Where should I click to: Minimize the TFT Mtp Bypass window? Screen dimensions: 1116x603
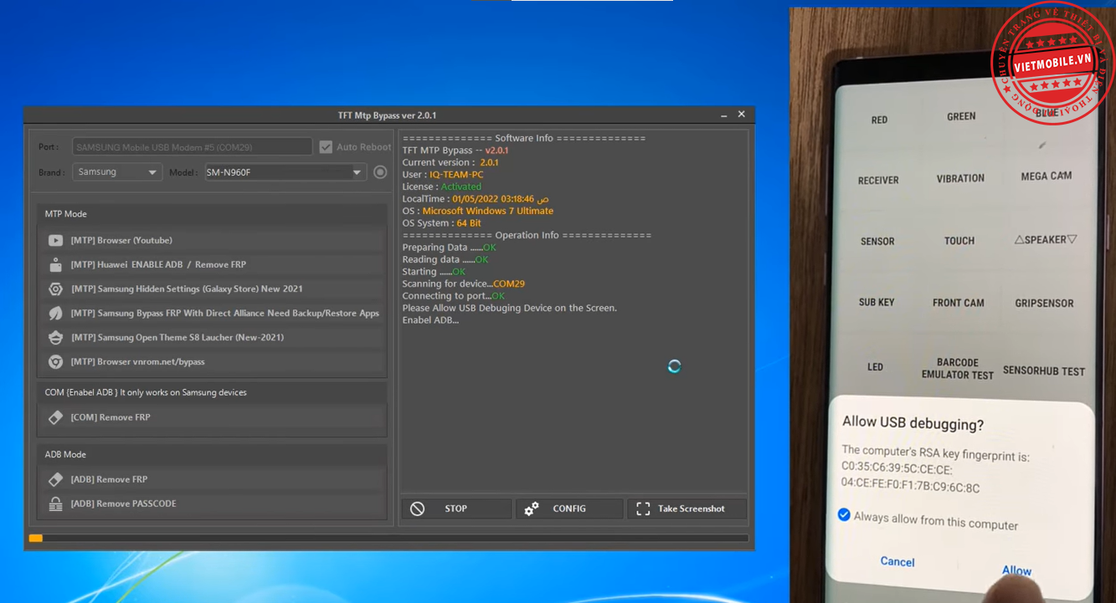(723, 115)
